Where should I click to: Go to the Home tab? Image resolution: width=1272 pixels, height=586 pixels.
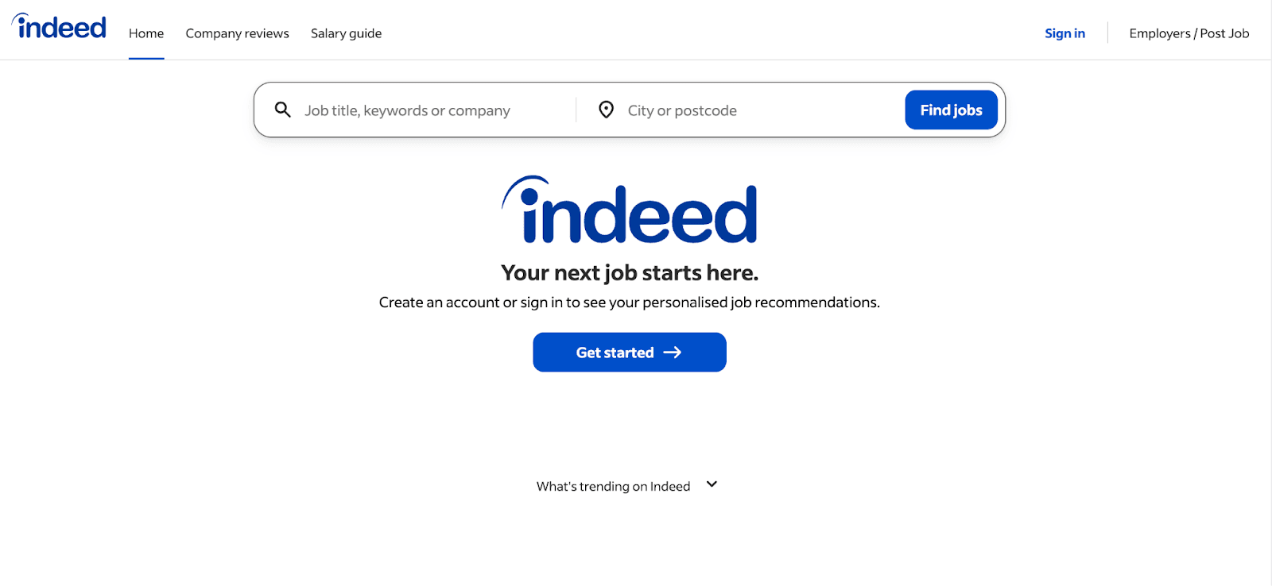[x=146, y=33]
